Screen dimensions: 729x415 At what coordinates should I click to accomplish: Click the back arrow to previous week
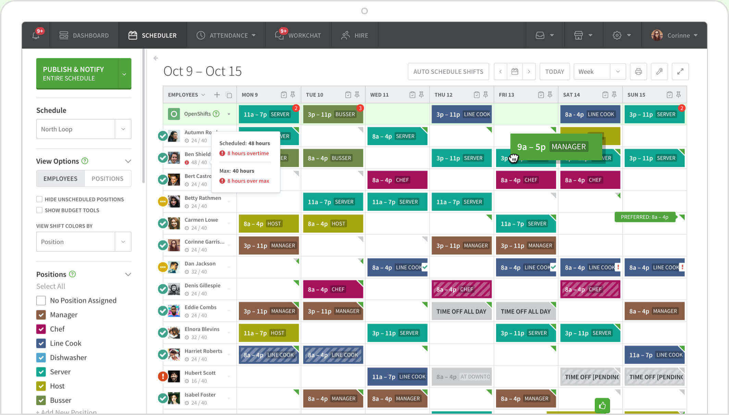(x=501, y=72)
